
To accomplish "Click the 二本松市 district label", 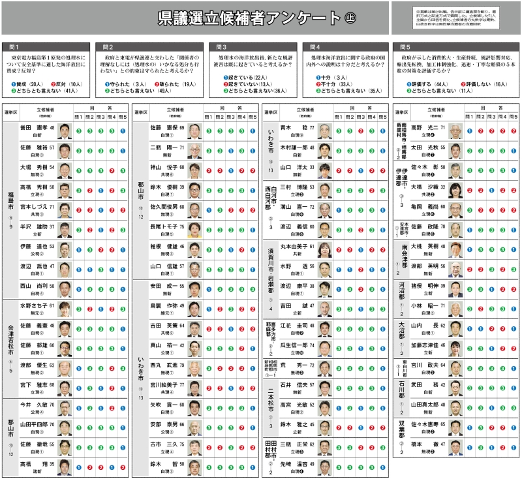I will (x=271, y=401).
